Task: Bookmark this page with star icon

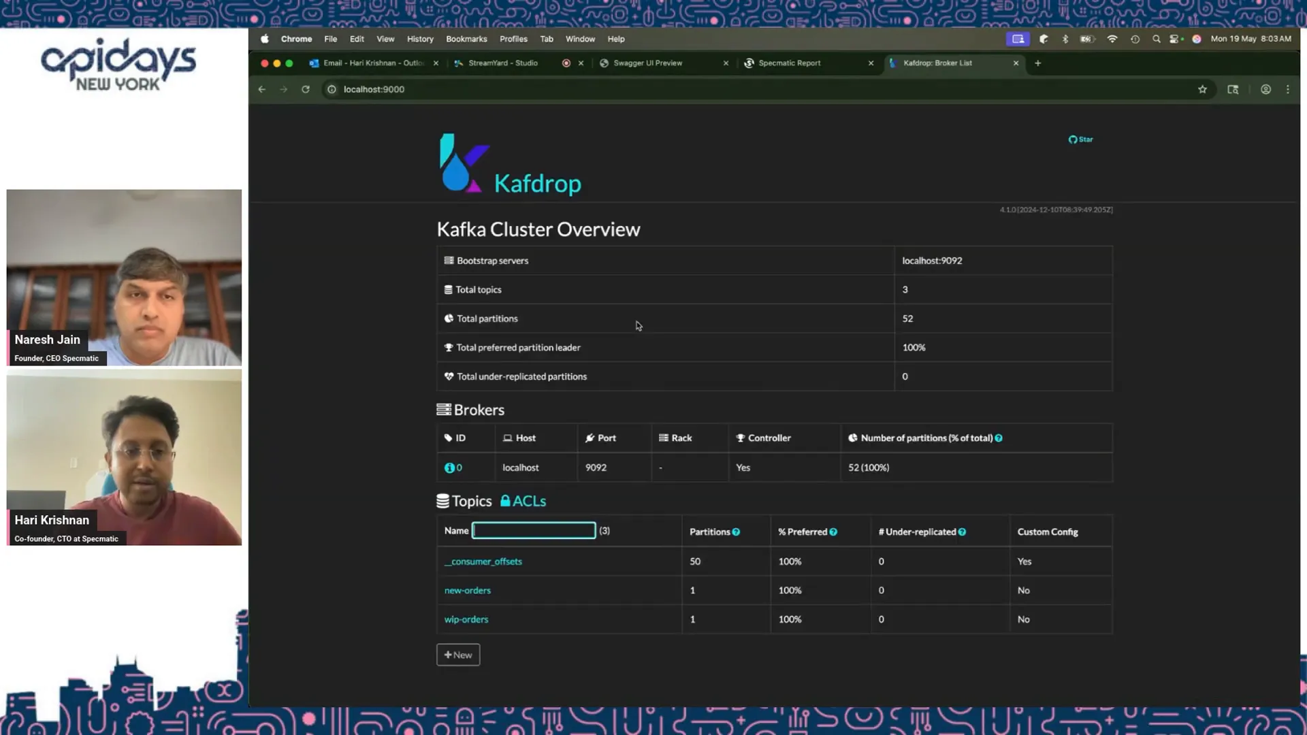Action: tap(1202, 89)
